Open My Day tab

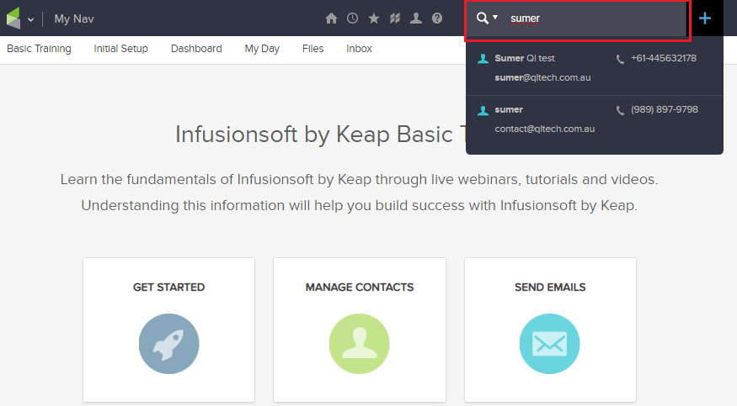[x=262, y=49]
